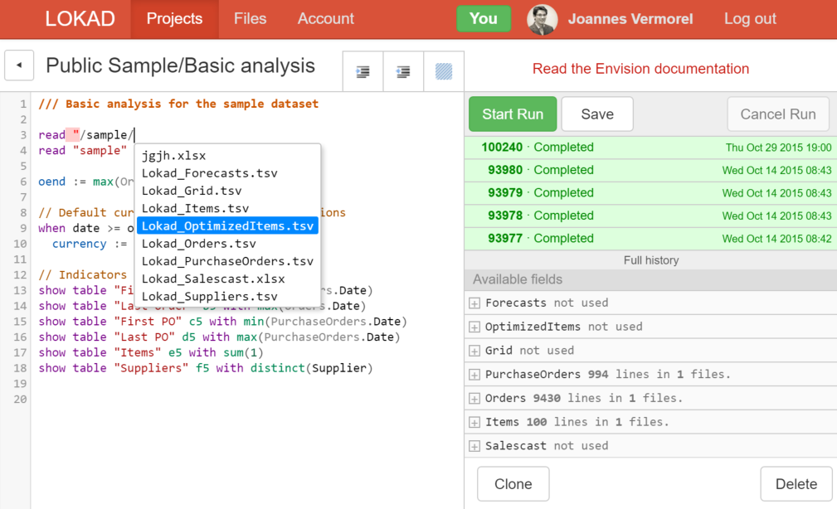Go to the Account tab
Viewport: 837px width, 509px height.
325,19
